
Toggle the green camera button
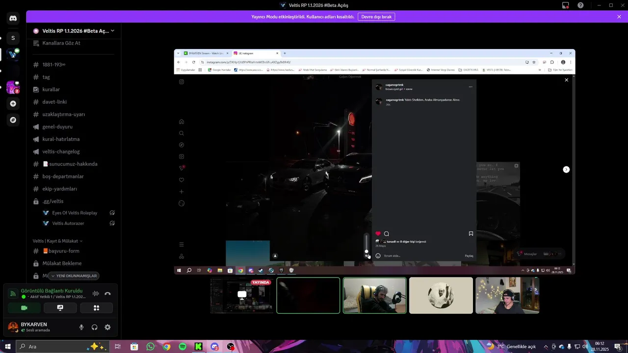point(24,308)
